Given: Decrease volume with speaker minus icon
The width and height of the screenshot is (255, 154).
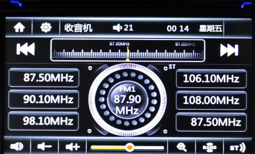Looking at the screenshot, I should pos(44,147).
